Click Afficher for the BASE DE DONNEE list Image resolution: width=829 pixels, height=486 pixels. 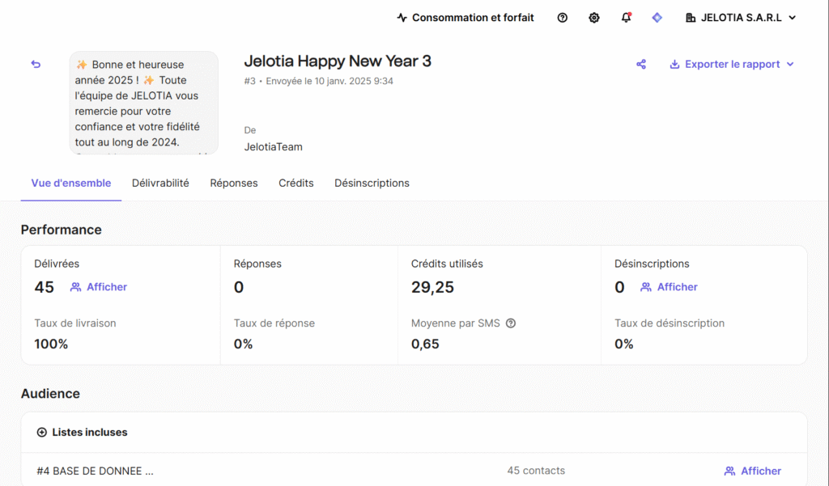coord(753,471)
